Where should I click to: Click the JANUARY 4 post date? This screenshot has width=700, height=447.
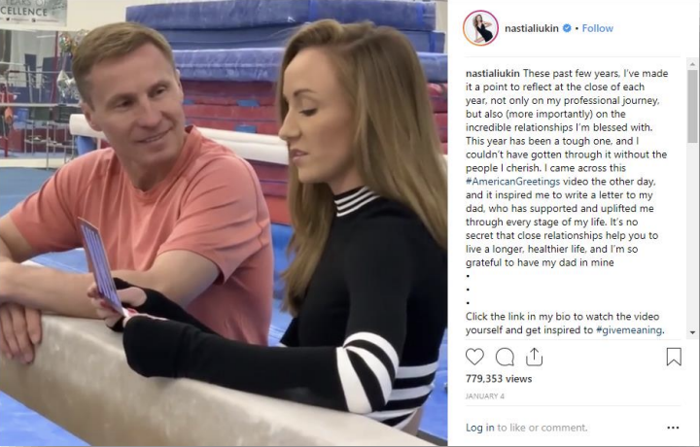click(485, 396)
